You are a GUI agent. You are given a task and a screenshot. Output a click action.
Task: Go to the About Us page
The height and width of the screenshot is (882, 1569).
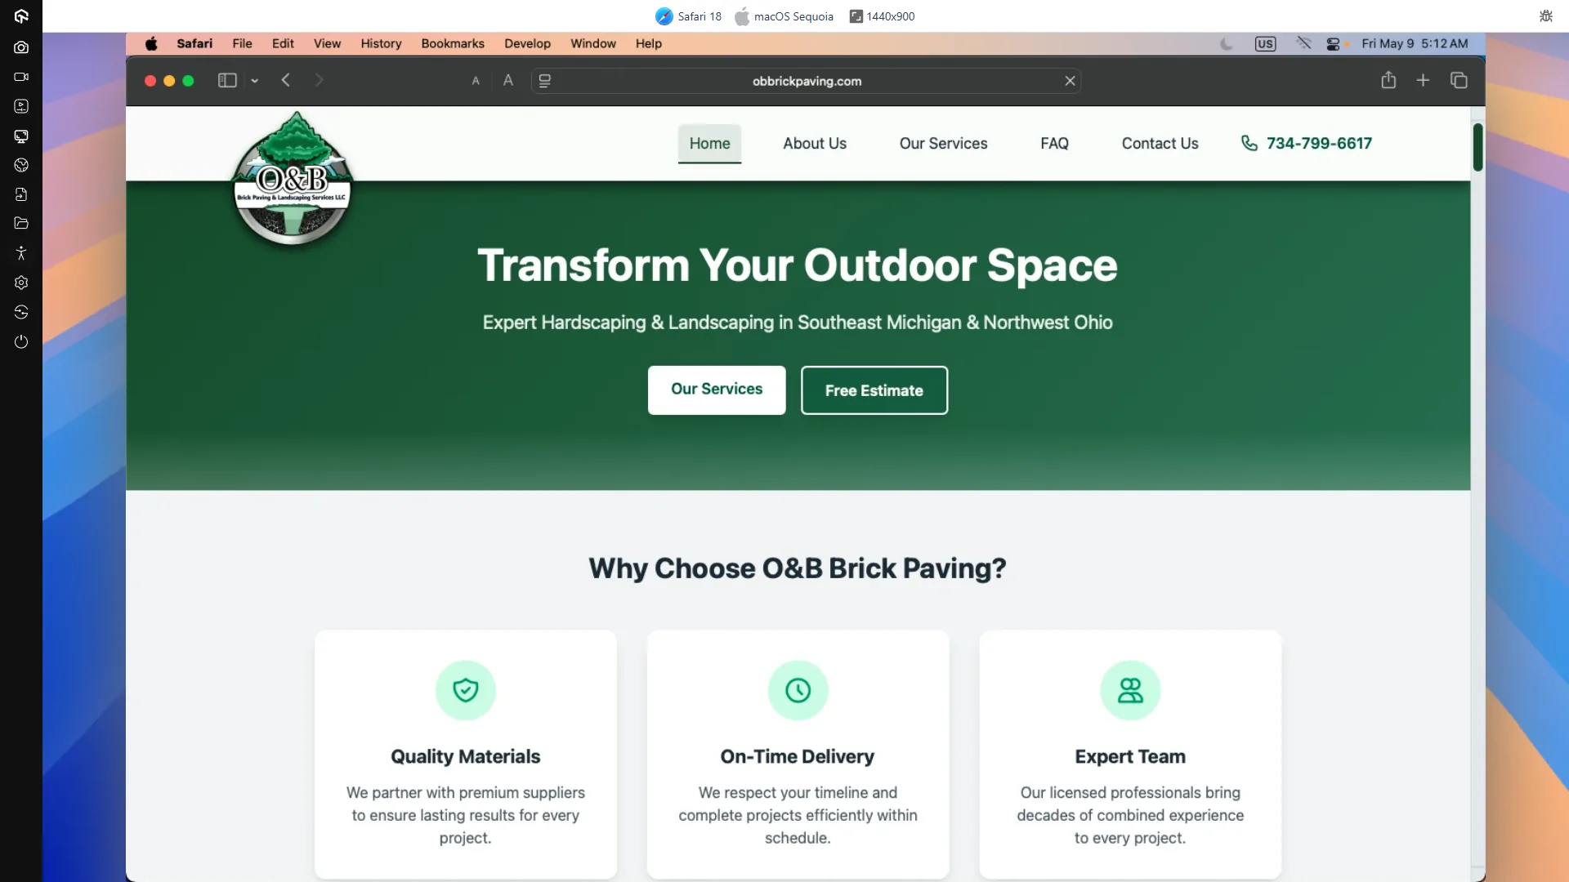(815, 144)
